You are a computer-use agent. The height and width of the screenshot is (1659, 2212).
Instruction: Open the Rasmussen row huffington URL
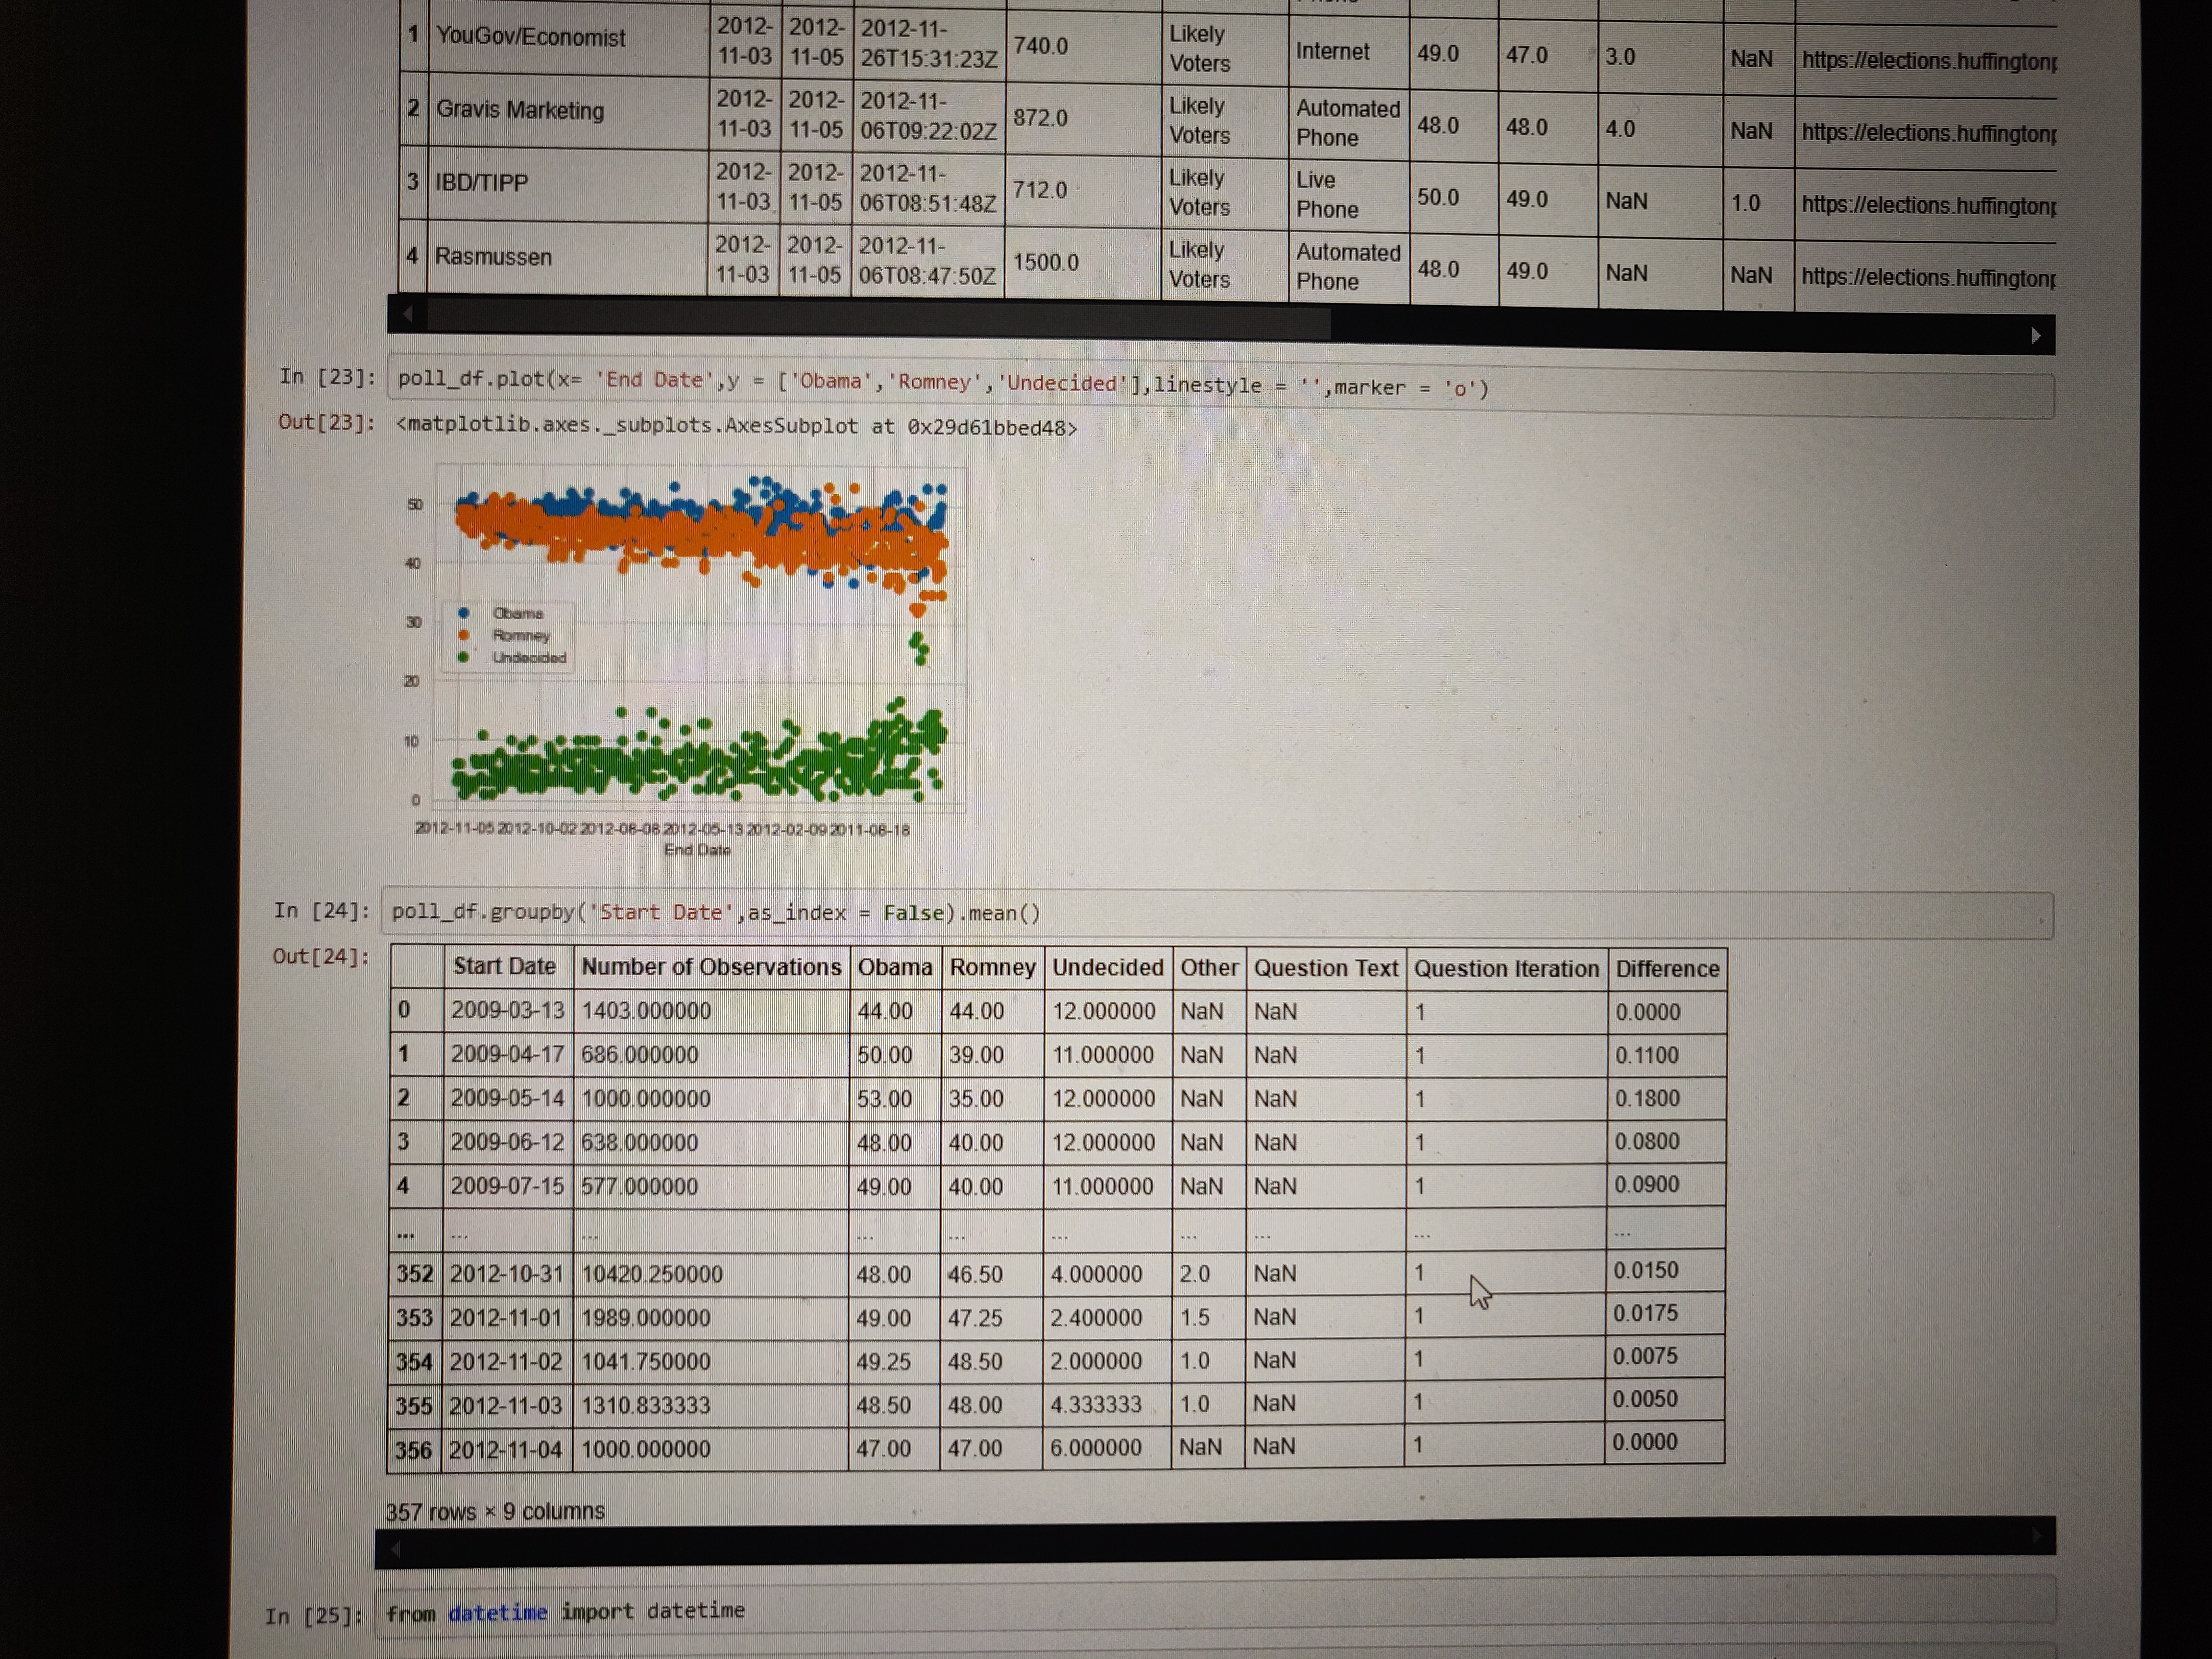[1928, 277]
